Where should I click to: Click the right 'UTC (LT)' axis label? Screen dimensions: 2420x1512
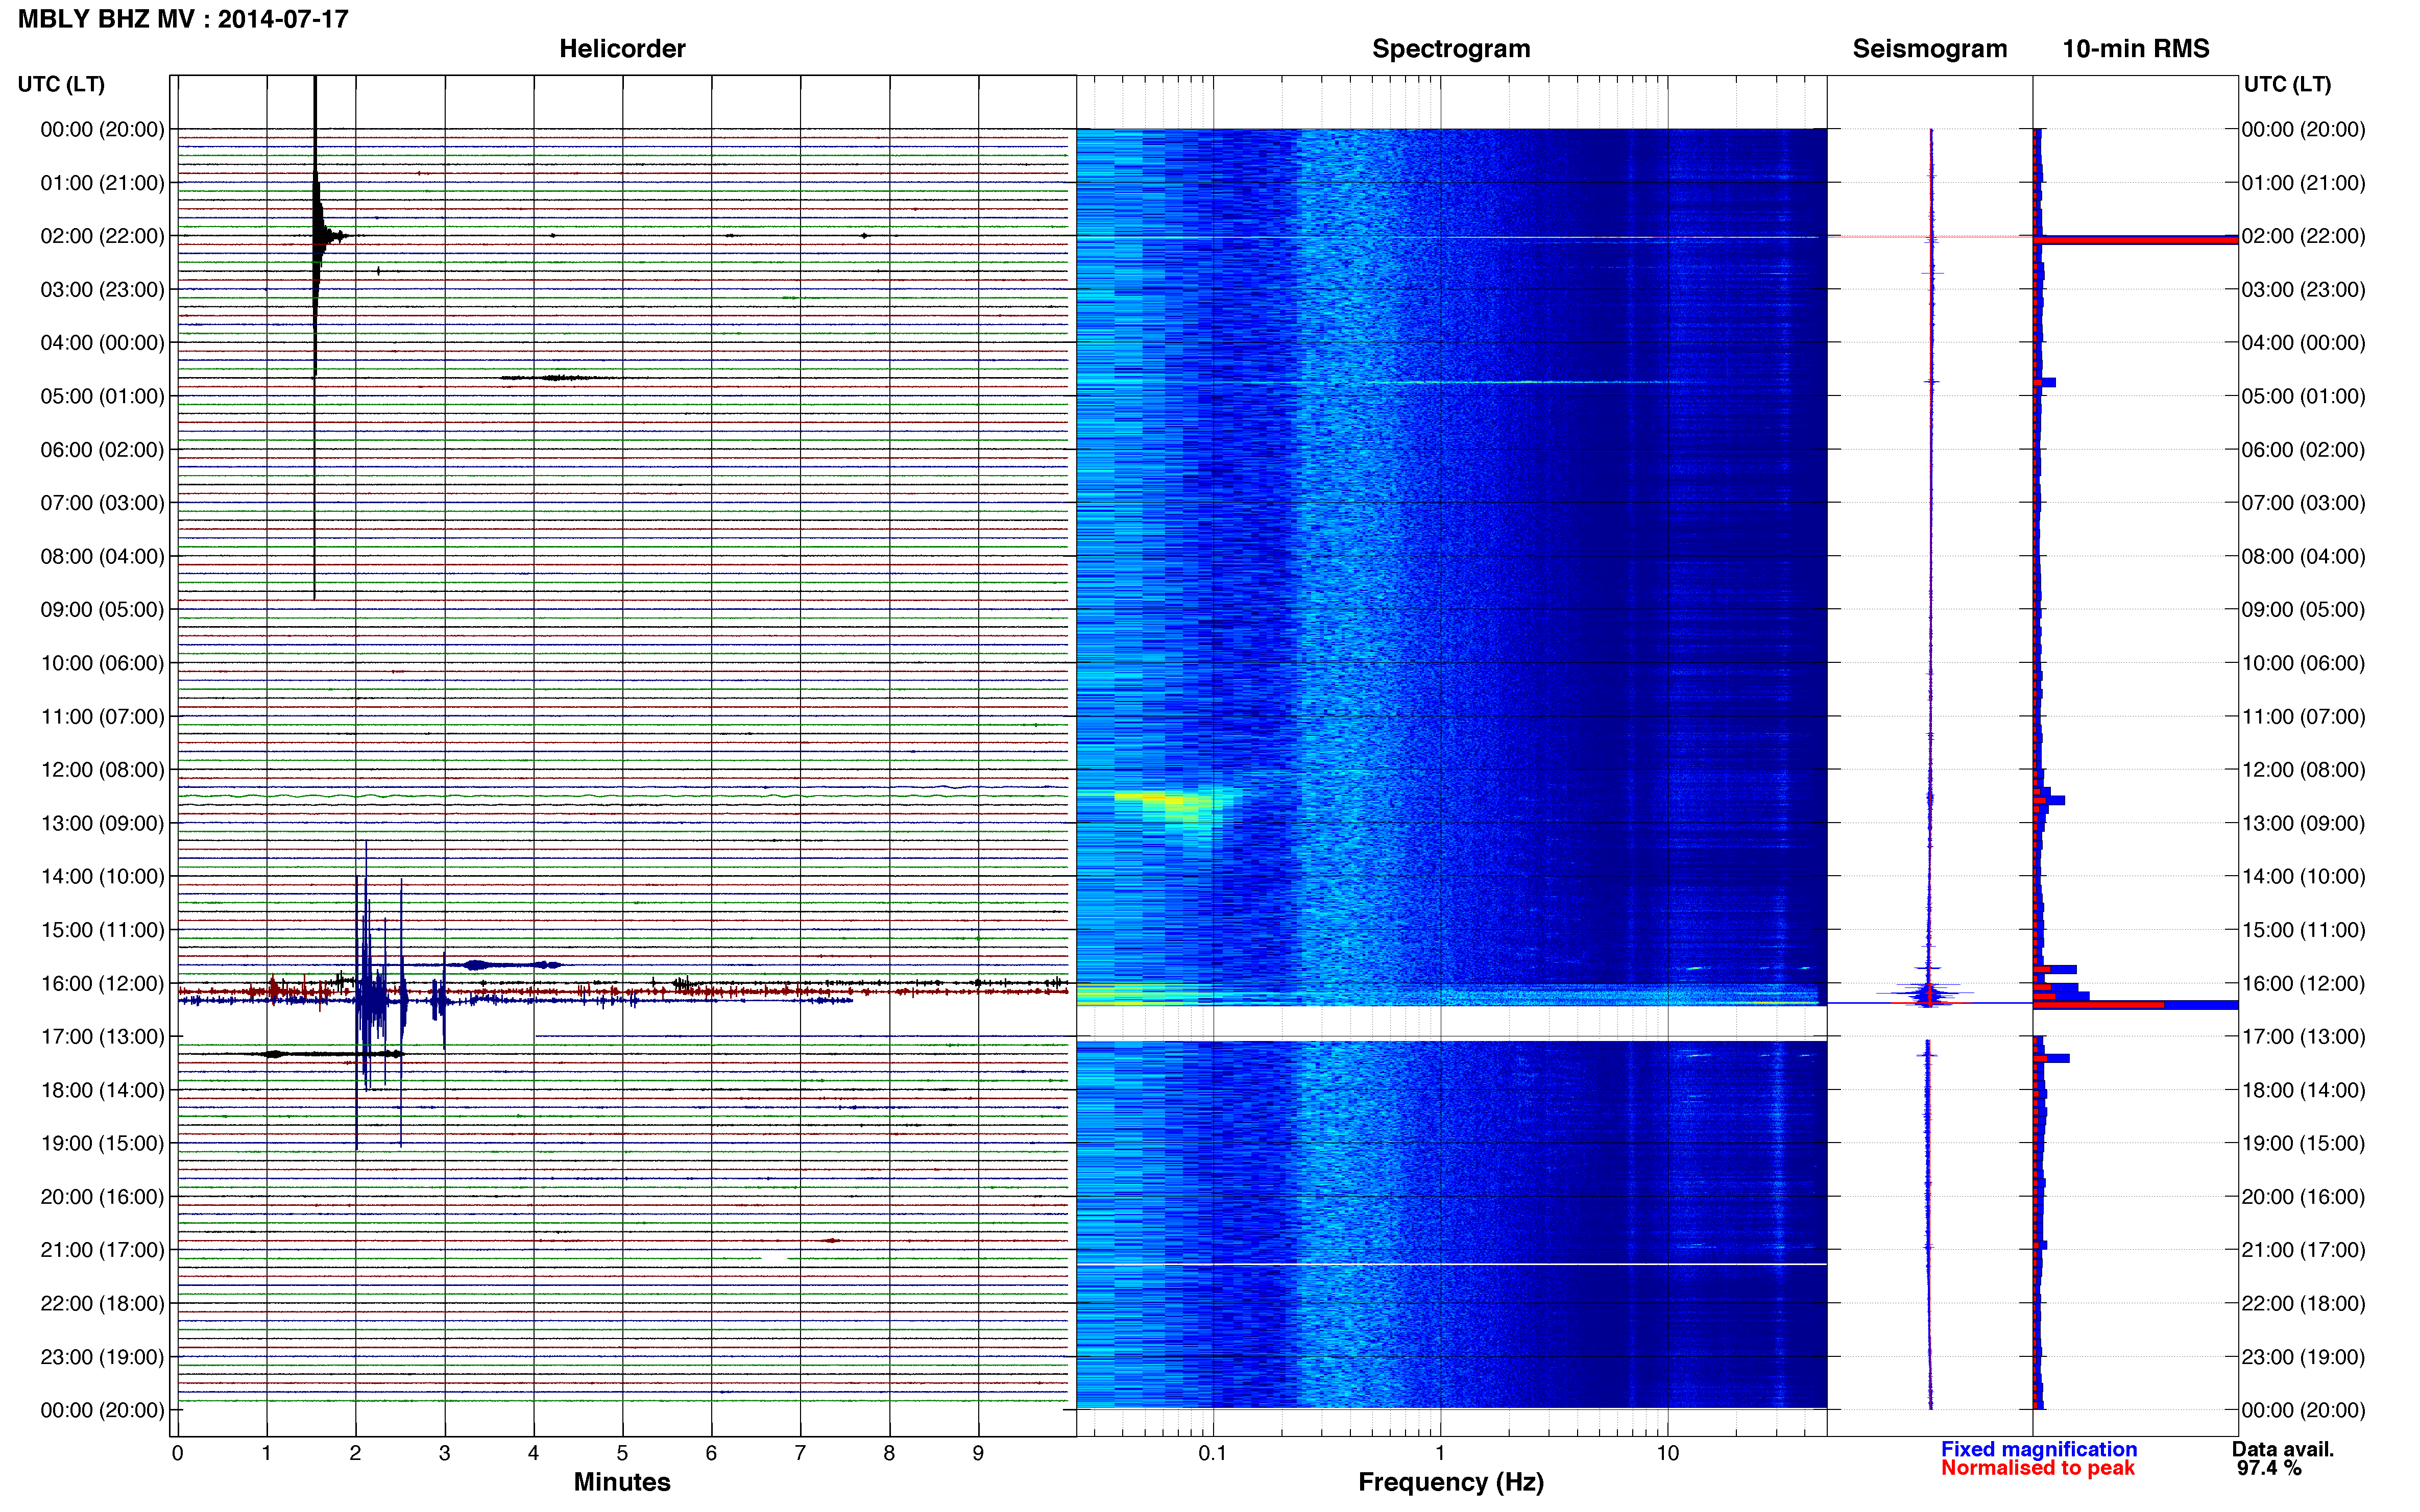point(2287,84)
